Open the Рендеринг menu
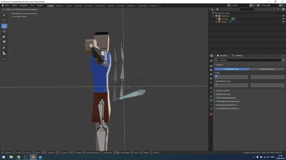Image resolution: width=286 pixels, height=160 pixels. [x=24, y=5]
